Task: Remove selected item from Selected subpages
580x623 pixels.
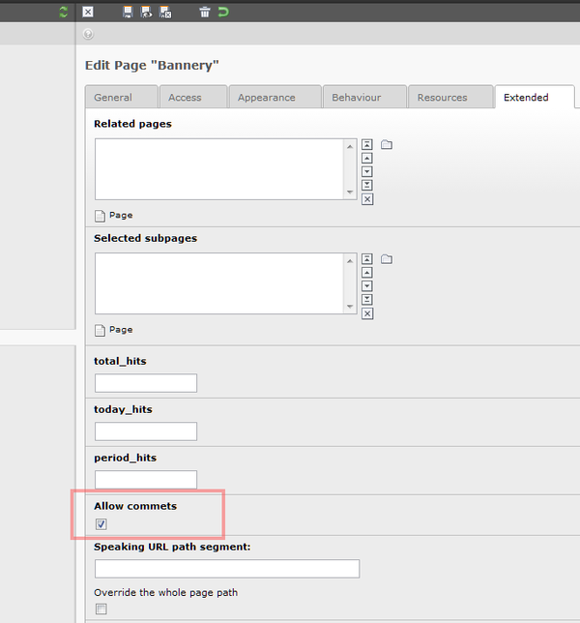Action: [x=367, y=313]
